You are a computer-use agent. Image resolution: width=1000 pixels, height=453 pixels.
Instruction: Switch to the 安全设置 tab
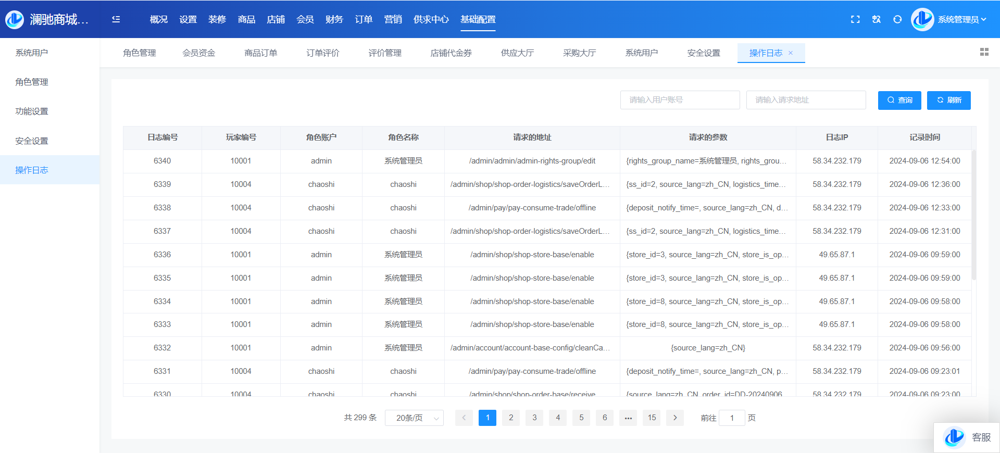(x=703, y=53)
